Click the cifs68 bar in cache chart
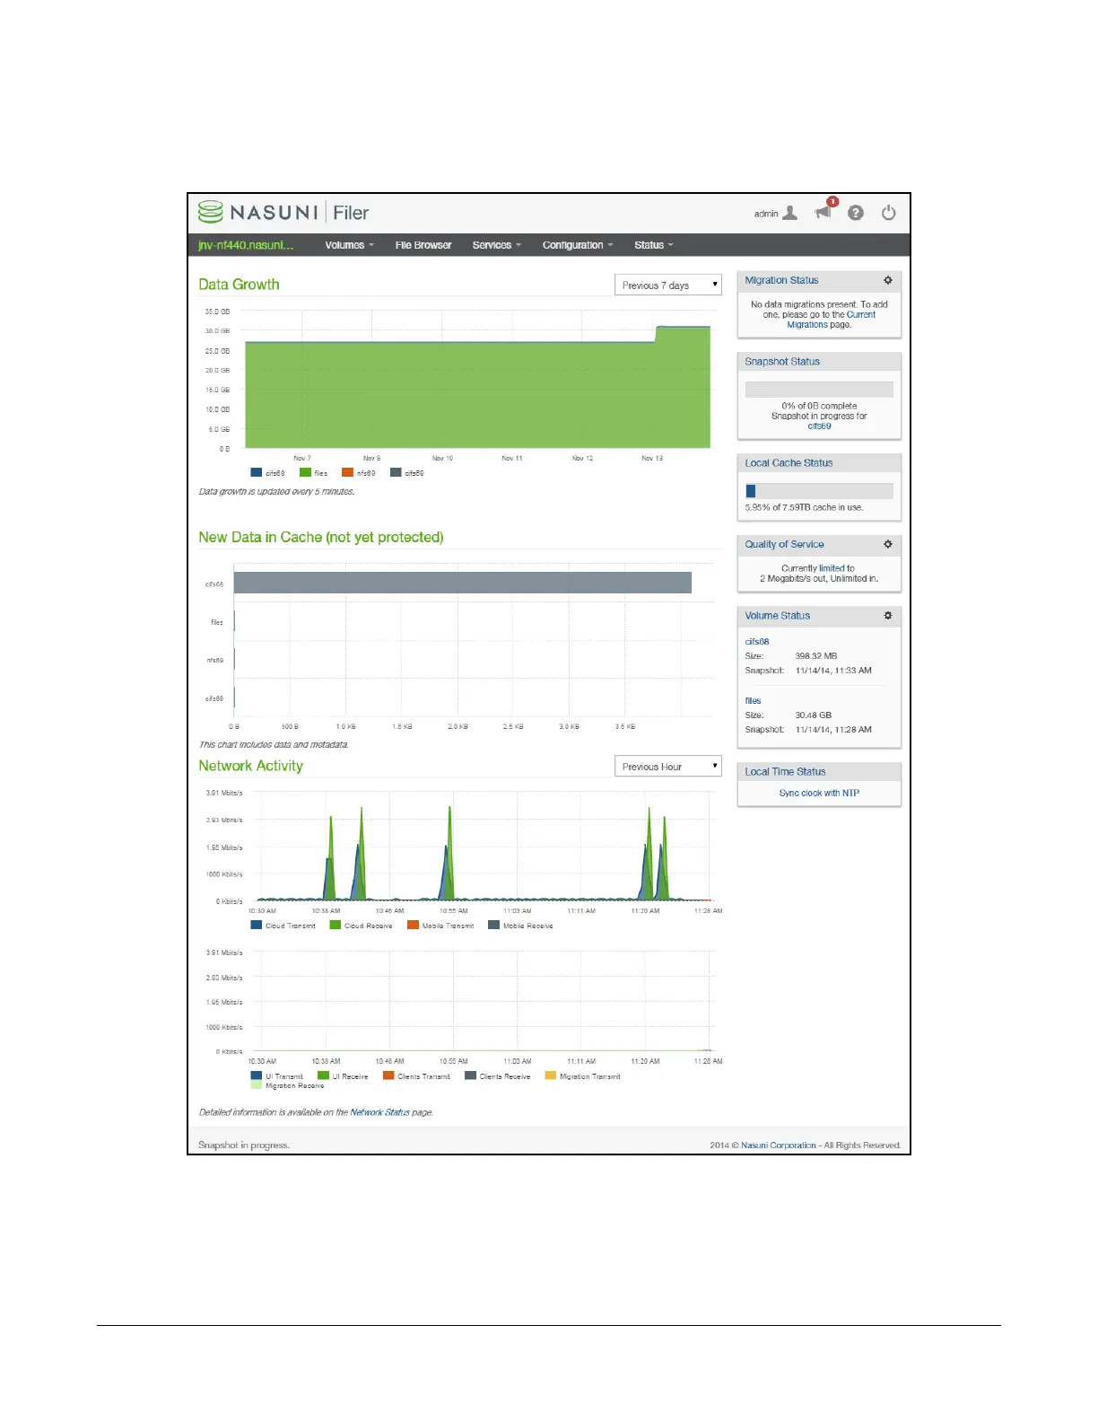This screenshot has width=1098, height=1422. pyautogui.click(x=462, y=583)
